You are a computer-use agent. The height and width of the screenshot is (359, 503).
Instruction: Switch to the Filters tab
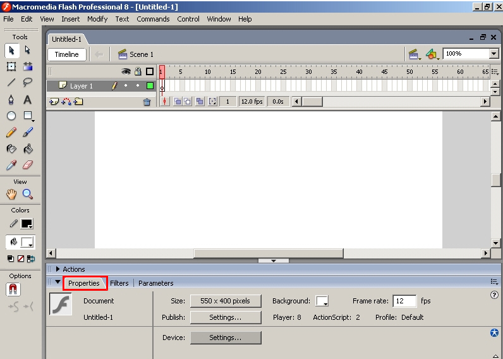(x=119, y=283)
